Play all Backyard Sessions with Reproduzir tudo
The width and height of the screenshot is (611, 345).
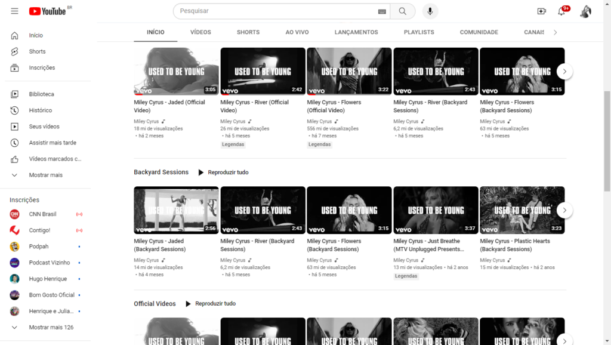[x=223, y=172]
